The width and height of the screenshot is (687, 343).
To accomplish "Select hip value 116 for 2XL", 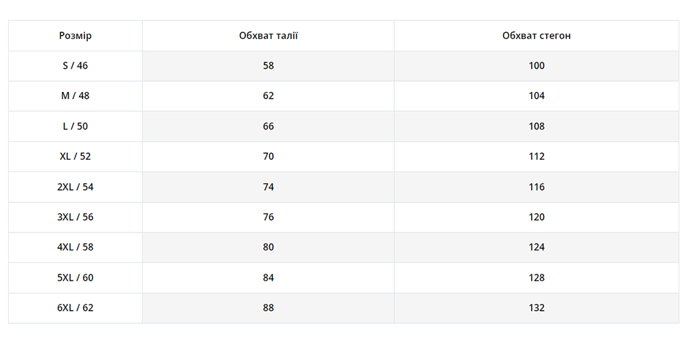I will click(x=537, y=187).
